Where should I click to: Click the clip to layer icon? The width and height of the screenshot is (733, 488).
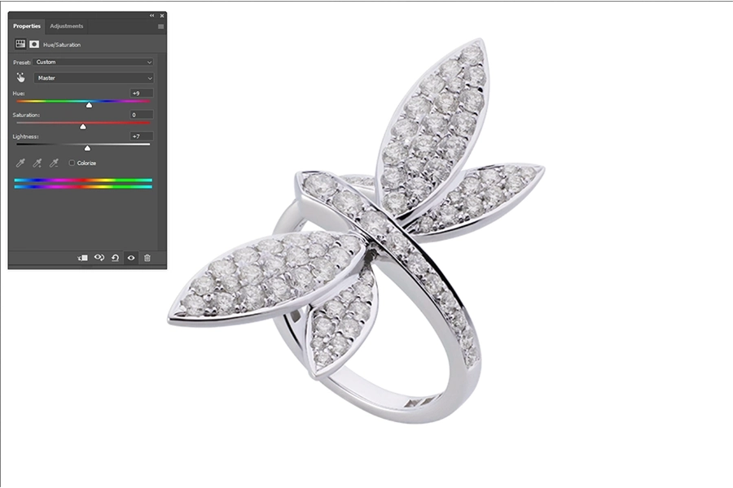(x=83, y=257)
